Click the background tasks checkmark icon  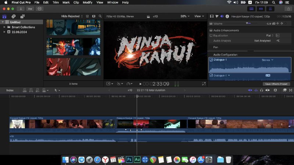coord(40,9)
